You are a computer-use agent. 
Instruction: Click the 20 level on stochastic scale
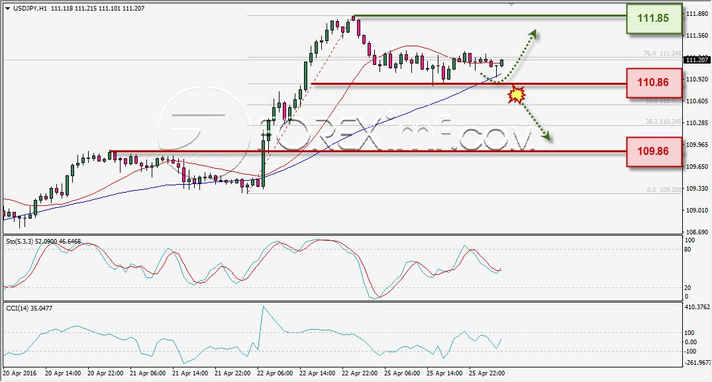(687, 287)
